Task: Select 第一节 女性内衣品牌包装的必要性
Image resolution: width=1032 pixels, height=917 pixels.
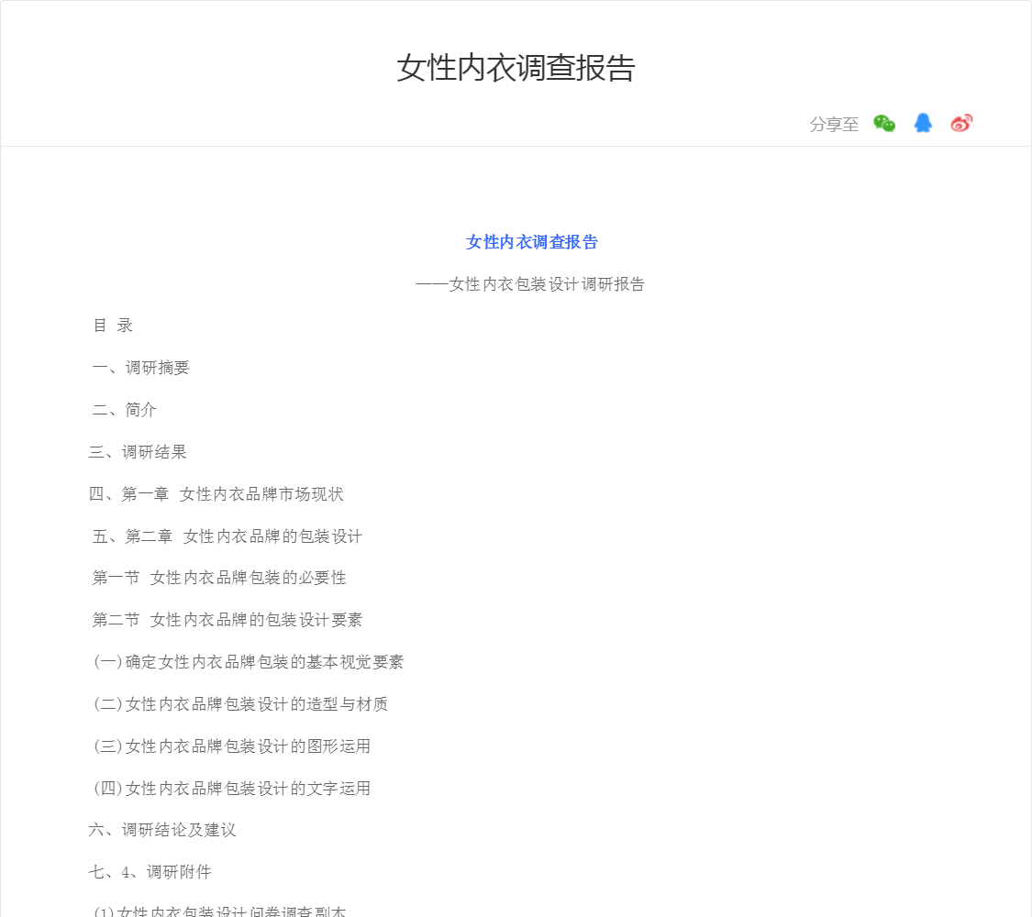Action: 219,578
